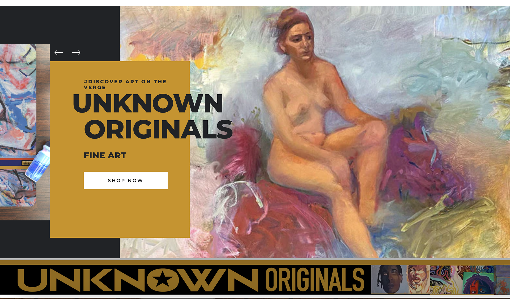Click the gold ORIGINALS banner text
510x299 pixels.
coord(315,280)
